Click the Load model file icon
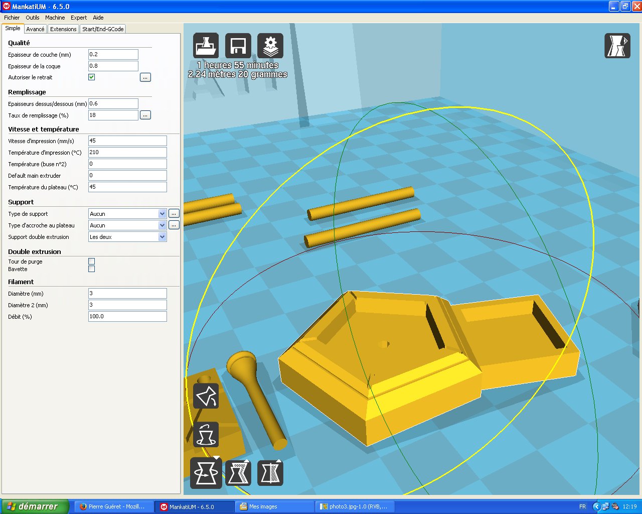642x514 pixels. [206, 46]
